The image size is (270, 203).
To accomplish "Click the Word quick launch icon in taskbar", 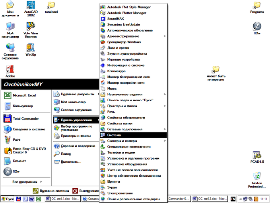I will coord(32,199).
